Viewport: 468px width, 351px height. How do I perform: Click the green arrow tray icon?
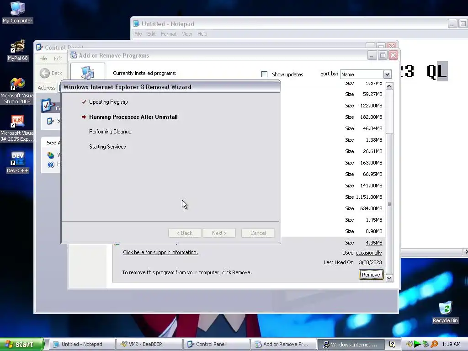point(418,344)
